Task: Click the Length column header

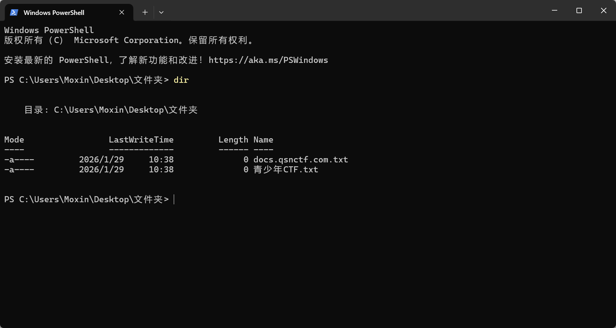Action: coord(233,140)
